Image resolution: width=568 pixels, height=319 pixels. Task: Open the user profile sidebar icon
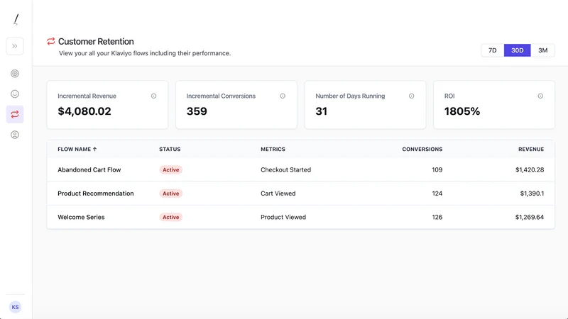(15, 135)
